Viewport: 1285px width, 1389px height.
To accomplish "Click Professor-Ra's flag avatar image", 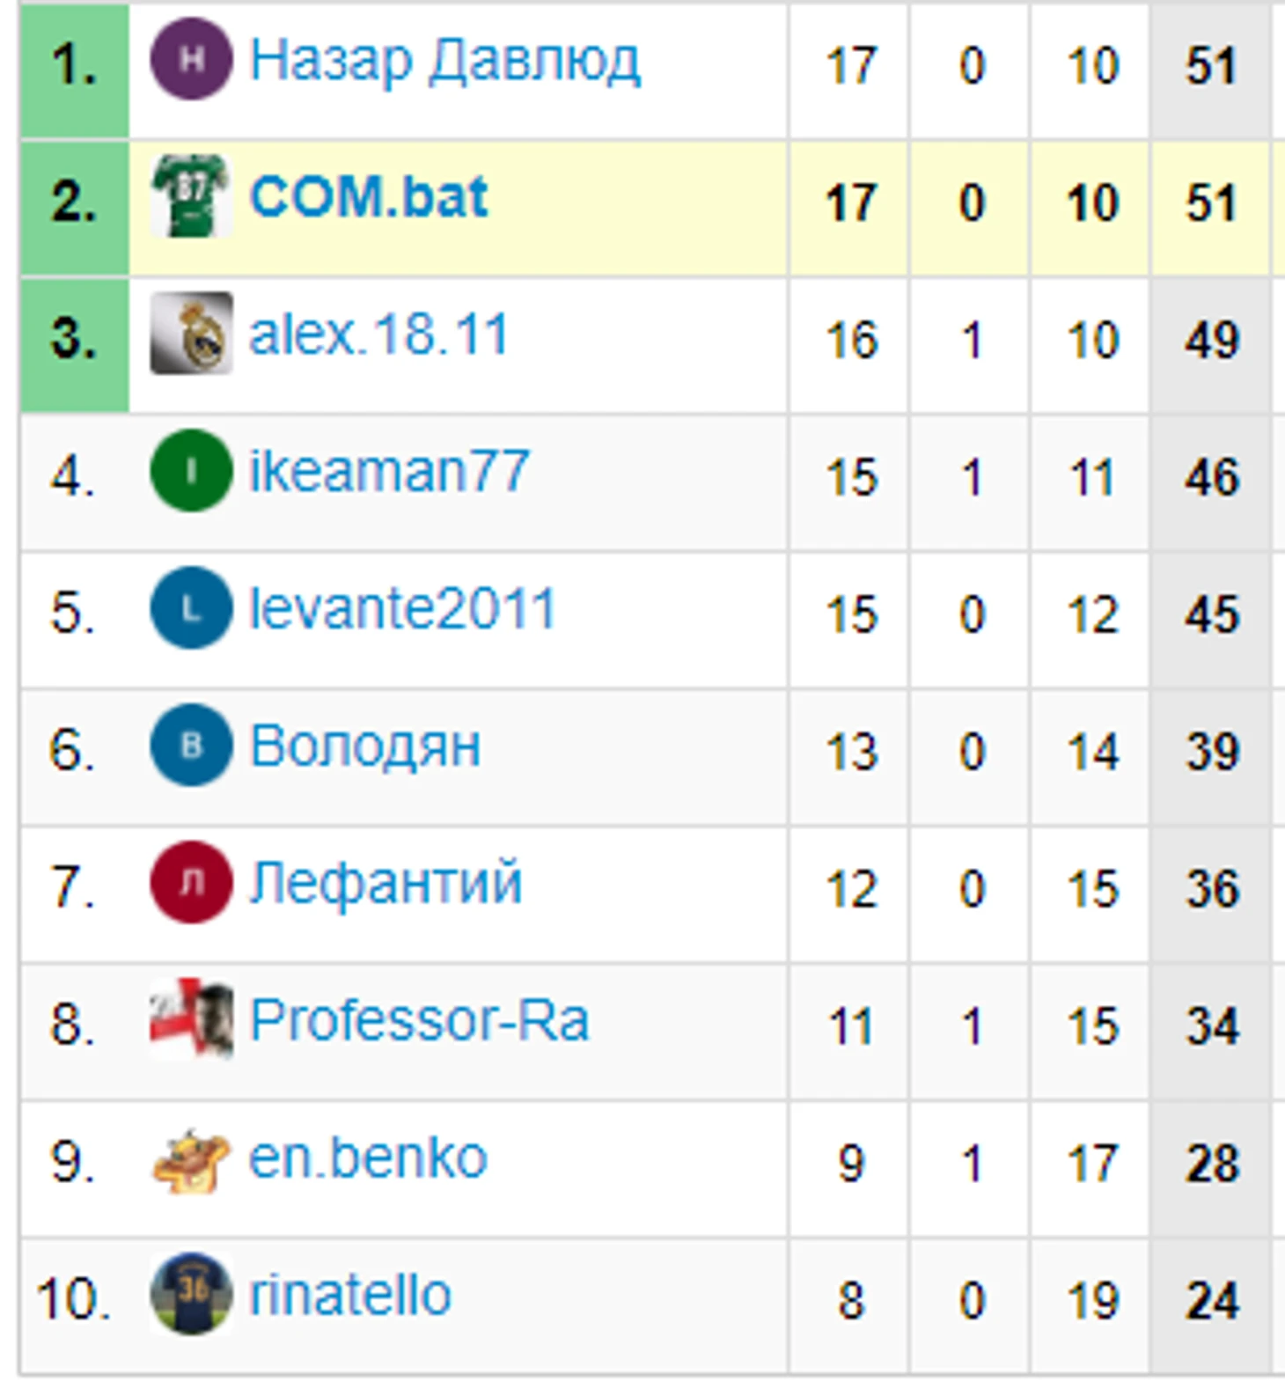I will (191, 1019).
